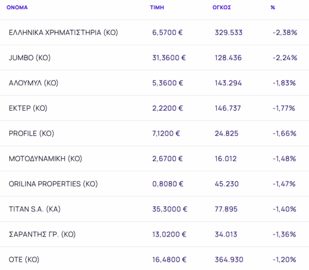The width and height of the screenshot is (309, 270).
Task: Open the ΕΚΤΕΡ (ΚΟ) stock
Action: point(28,108)
